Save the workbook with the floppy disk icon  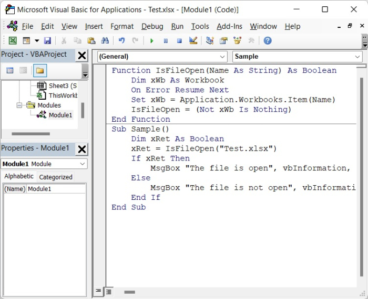point(47,40)
